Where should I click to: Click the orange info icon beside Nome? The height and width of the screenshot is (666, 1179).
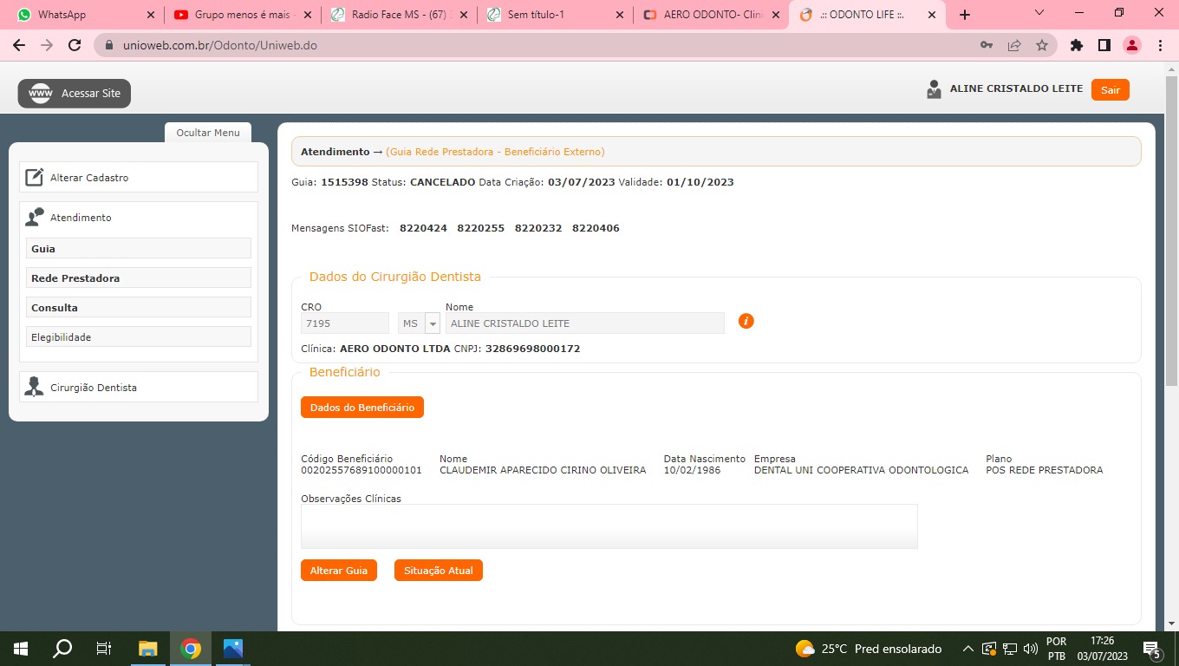click(746, 322)
